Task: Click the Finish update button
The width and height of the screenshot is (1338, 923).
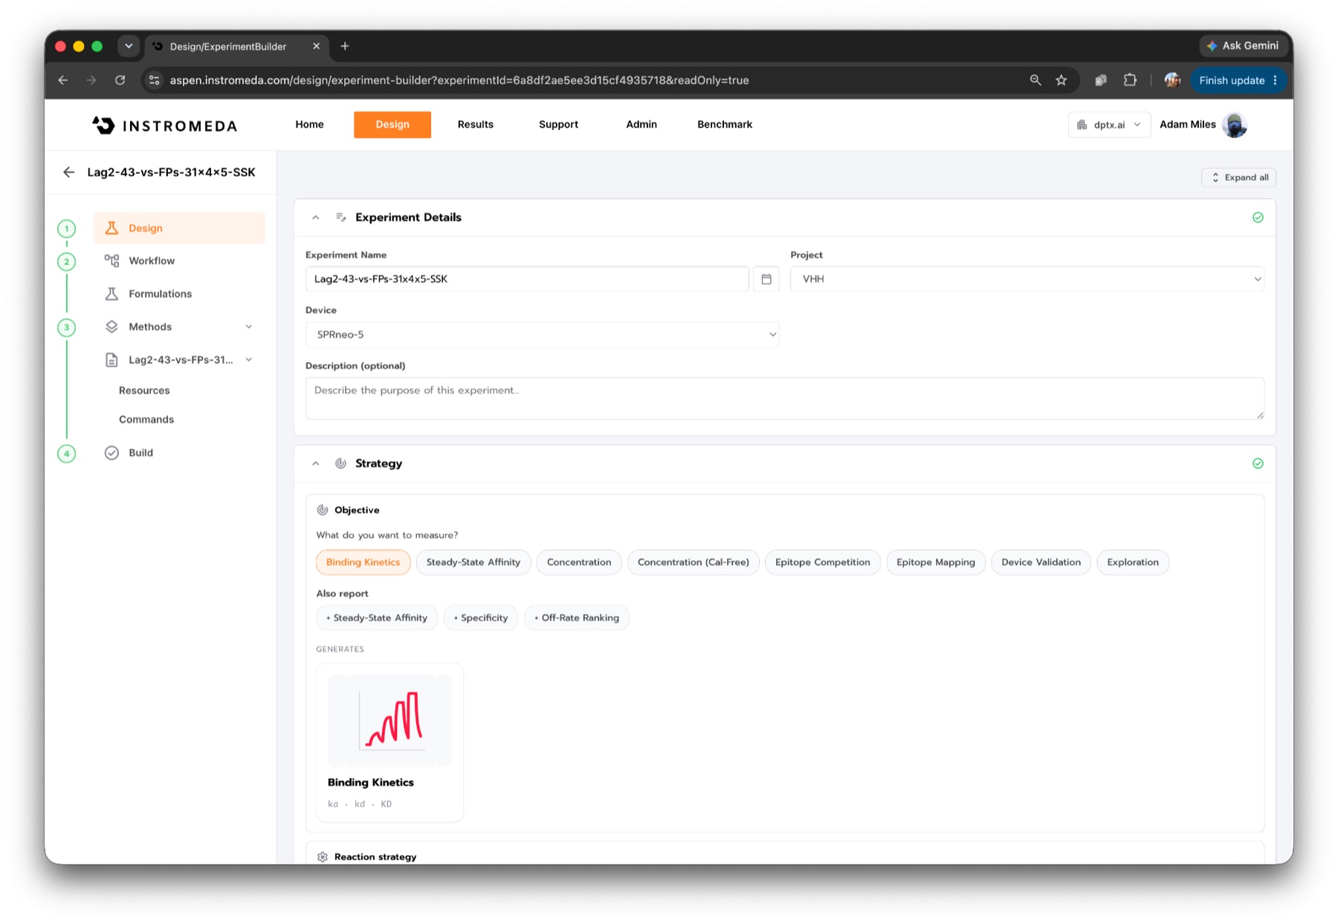Action: coord(1237,80)
